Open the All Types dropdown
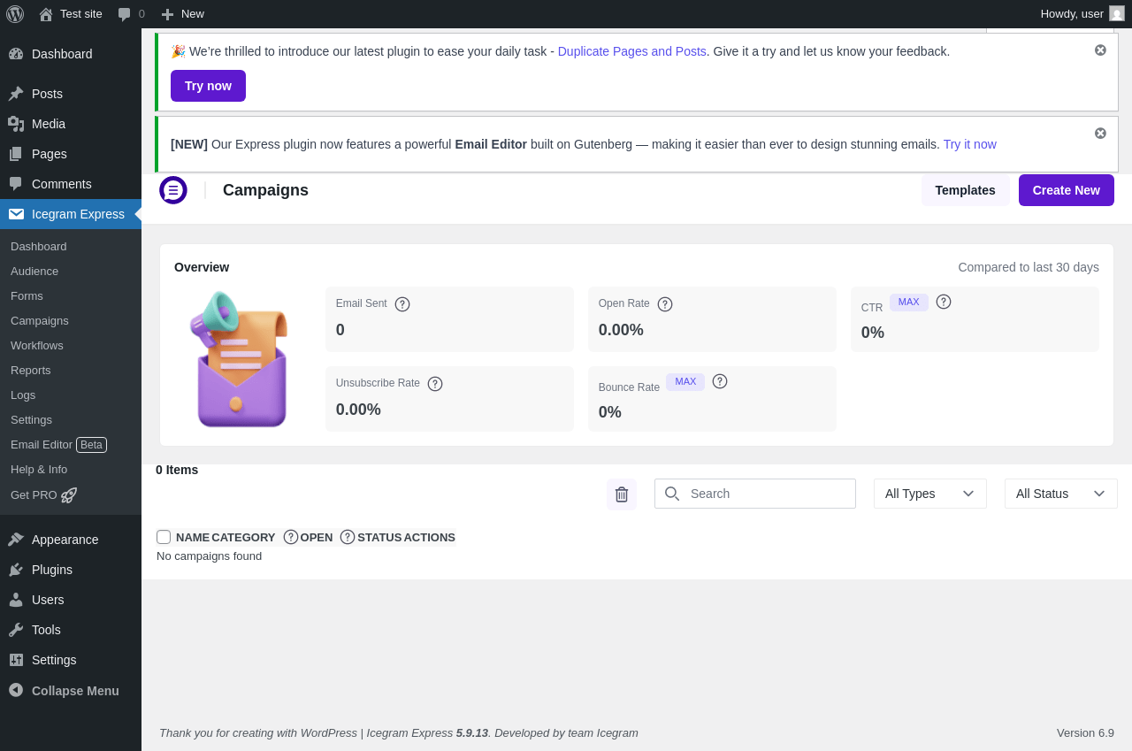Image resolution: width=1132 pixels, height=751 pixels. [929, 494]
